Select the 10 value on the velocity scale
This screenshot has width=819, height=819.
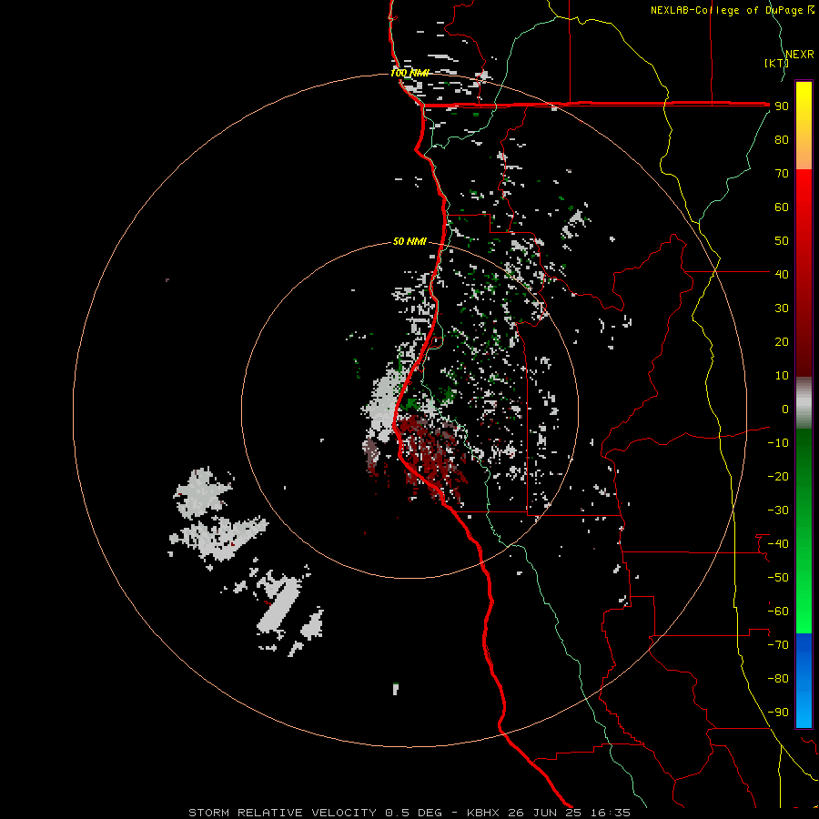point(782,376)
